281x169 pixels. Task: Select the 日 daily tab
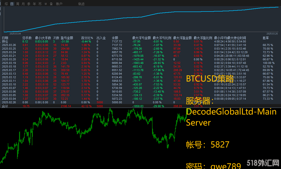(x=12, y=4)
